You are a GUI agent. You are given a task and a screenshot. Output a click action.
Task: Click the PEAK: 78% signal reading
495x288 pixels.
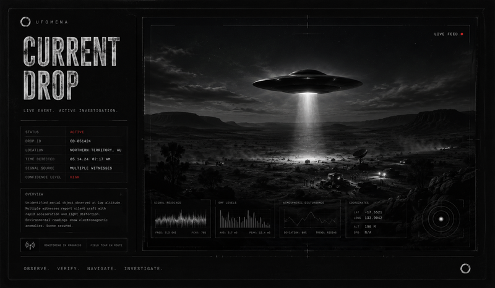(x=199, y=232)
